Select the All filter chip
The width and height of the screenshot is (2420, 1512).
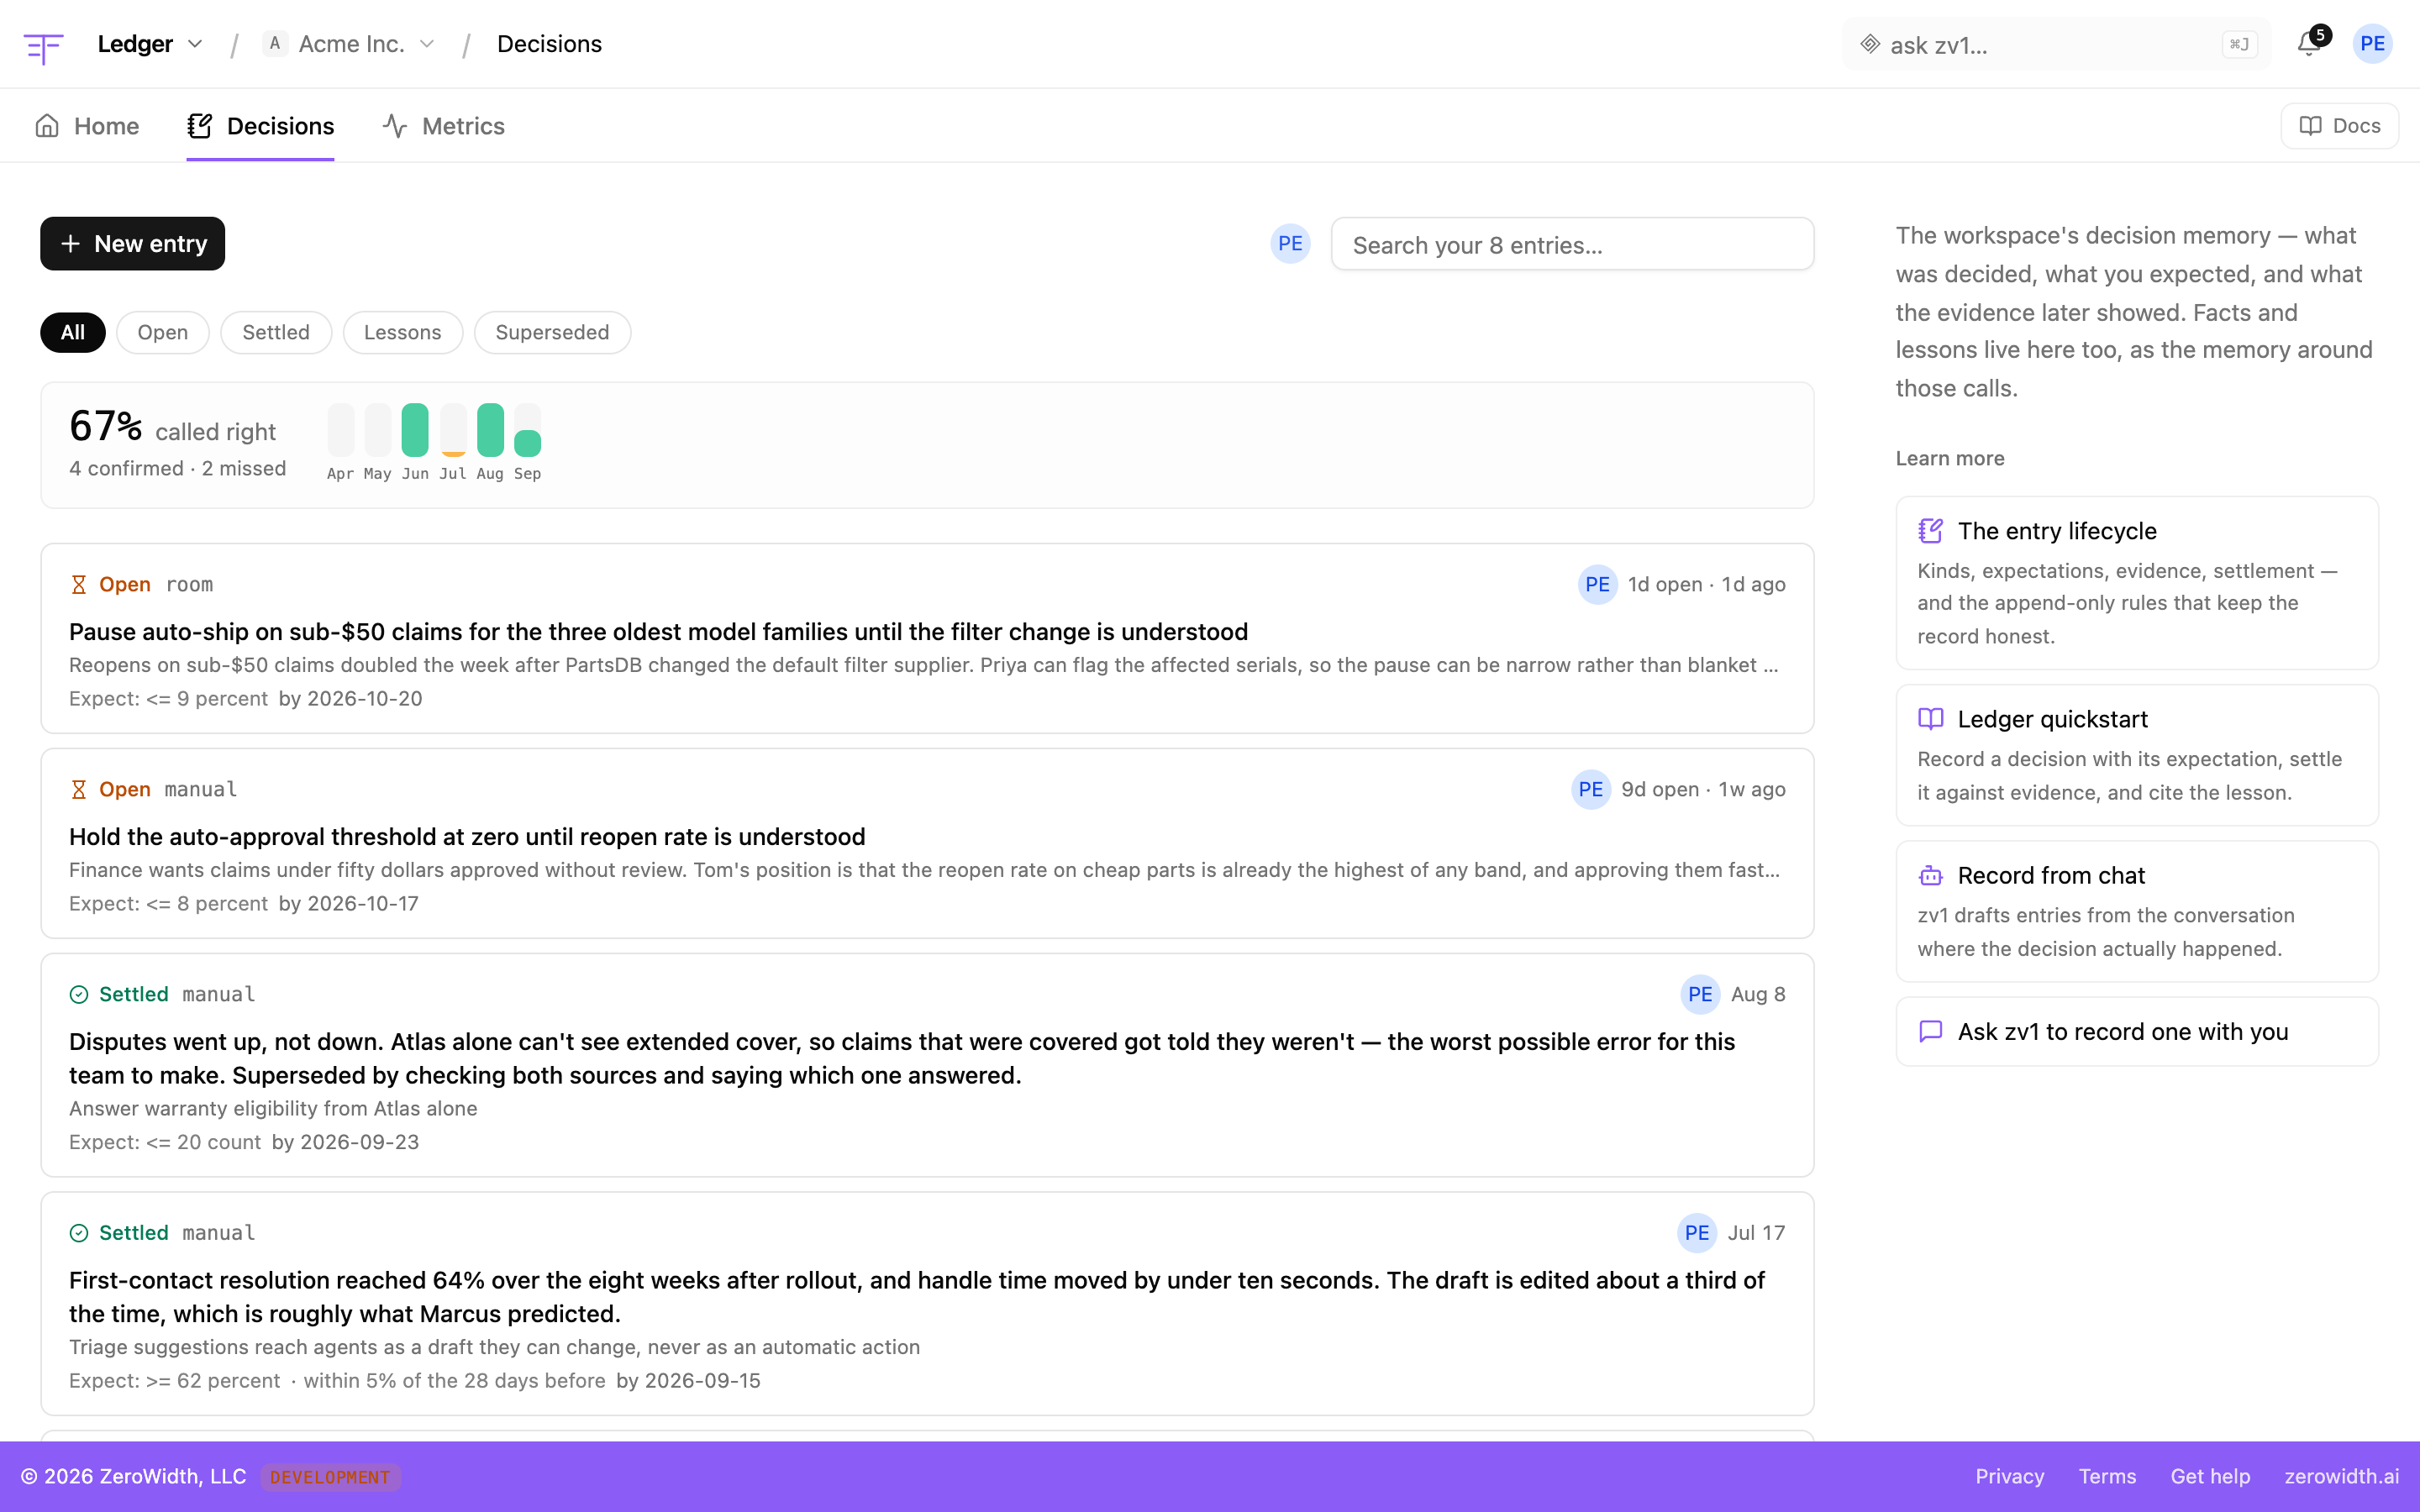pos(73,332)
